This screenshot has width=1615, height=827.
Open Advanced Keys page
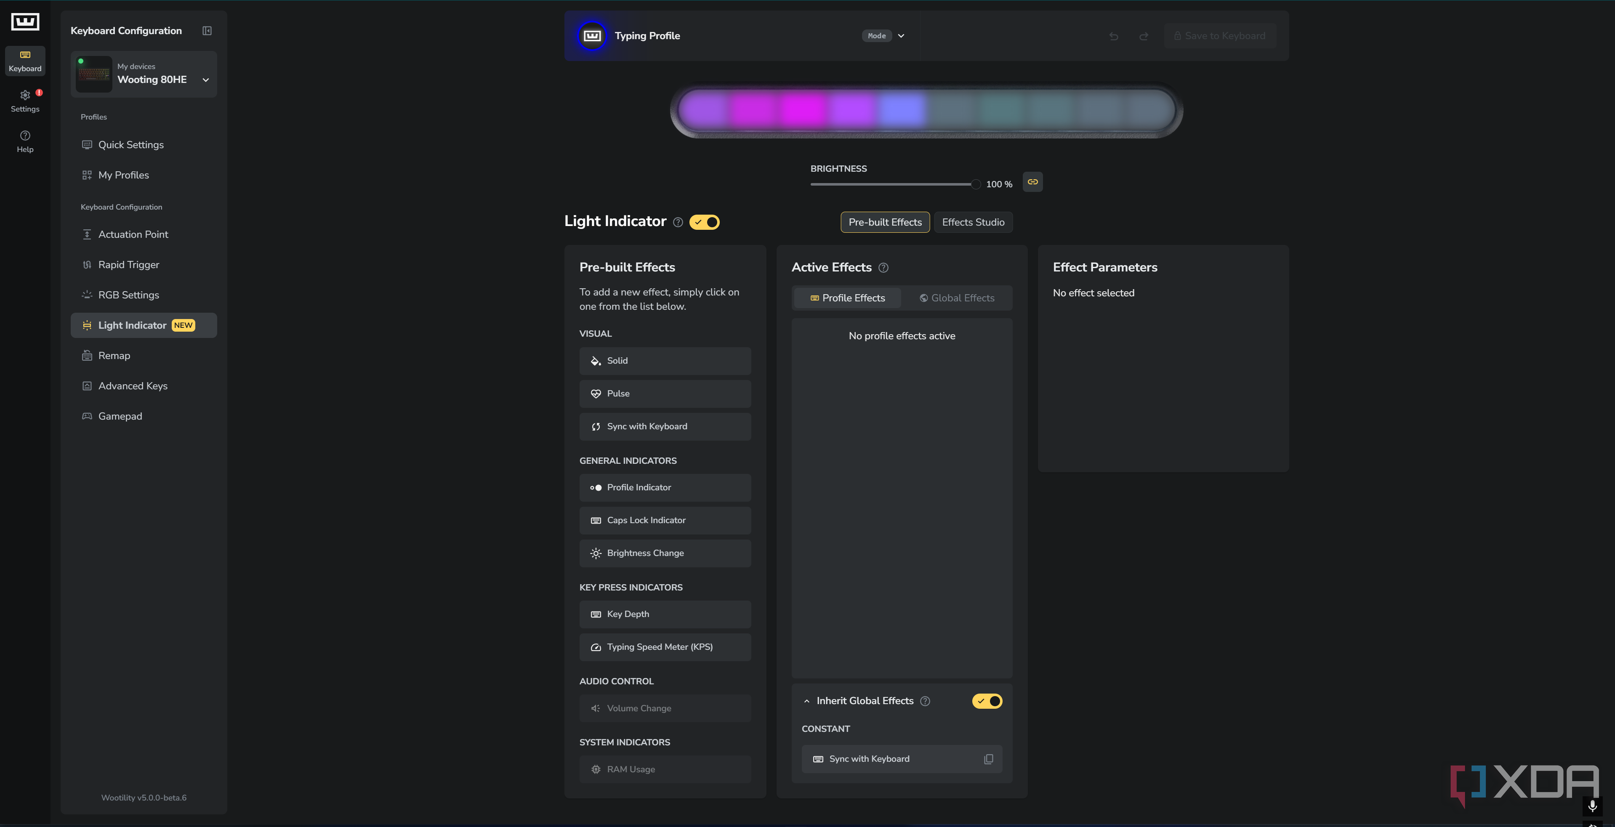point(144,386)
